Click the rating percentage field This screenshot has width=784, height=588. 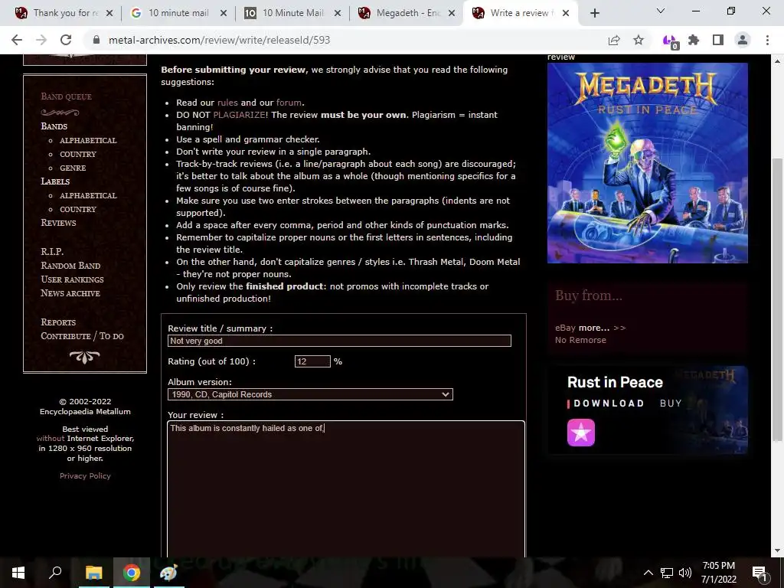(x=312, y=361)
